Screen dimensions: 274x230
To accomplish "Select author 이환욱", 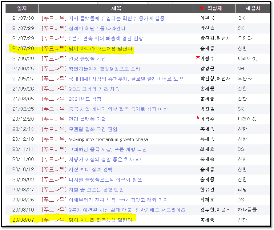I will pos(207,18).
